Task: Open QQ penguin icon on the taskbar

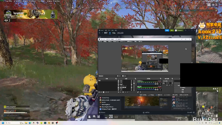Action: [x=34, y=123]
